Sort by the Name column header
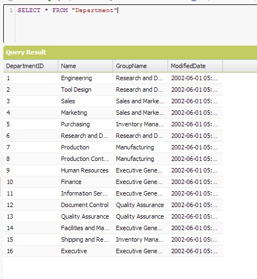Viewport: 257px width, 279px height. click(x=86, y=66)
